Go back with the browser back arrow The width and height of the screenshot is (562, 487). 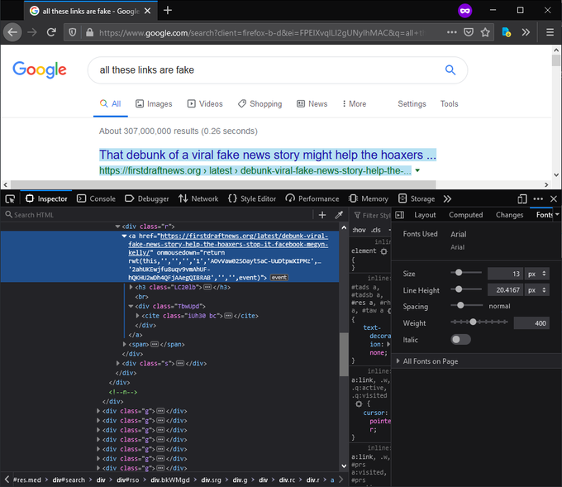click(x=12, y=32)
